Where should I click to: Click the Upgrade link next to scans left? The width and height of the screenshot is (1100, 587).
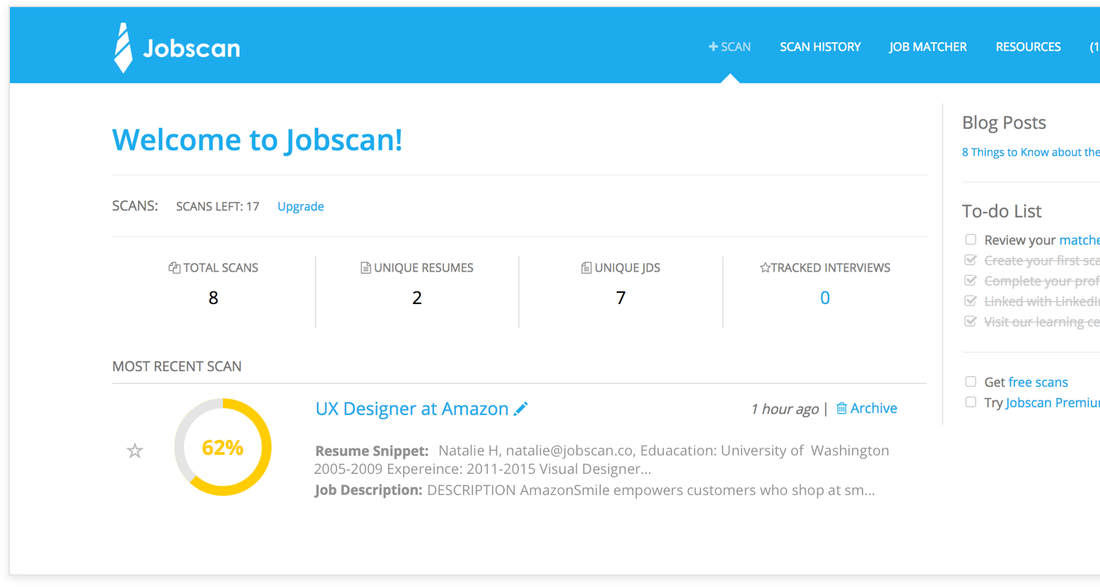point(300,207)
